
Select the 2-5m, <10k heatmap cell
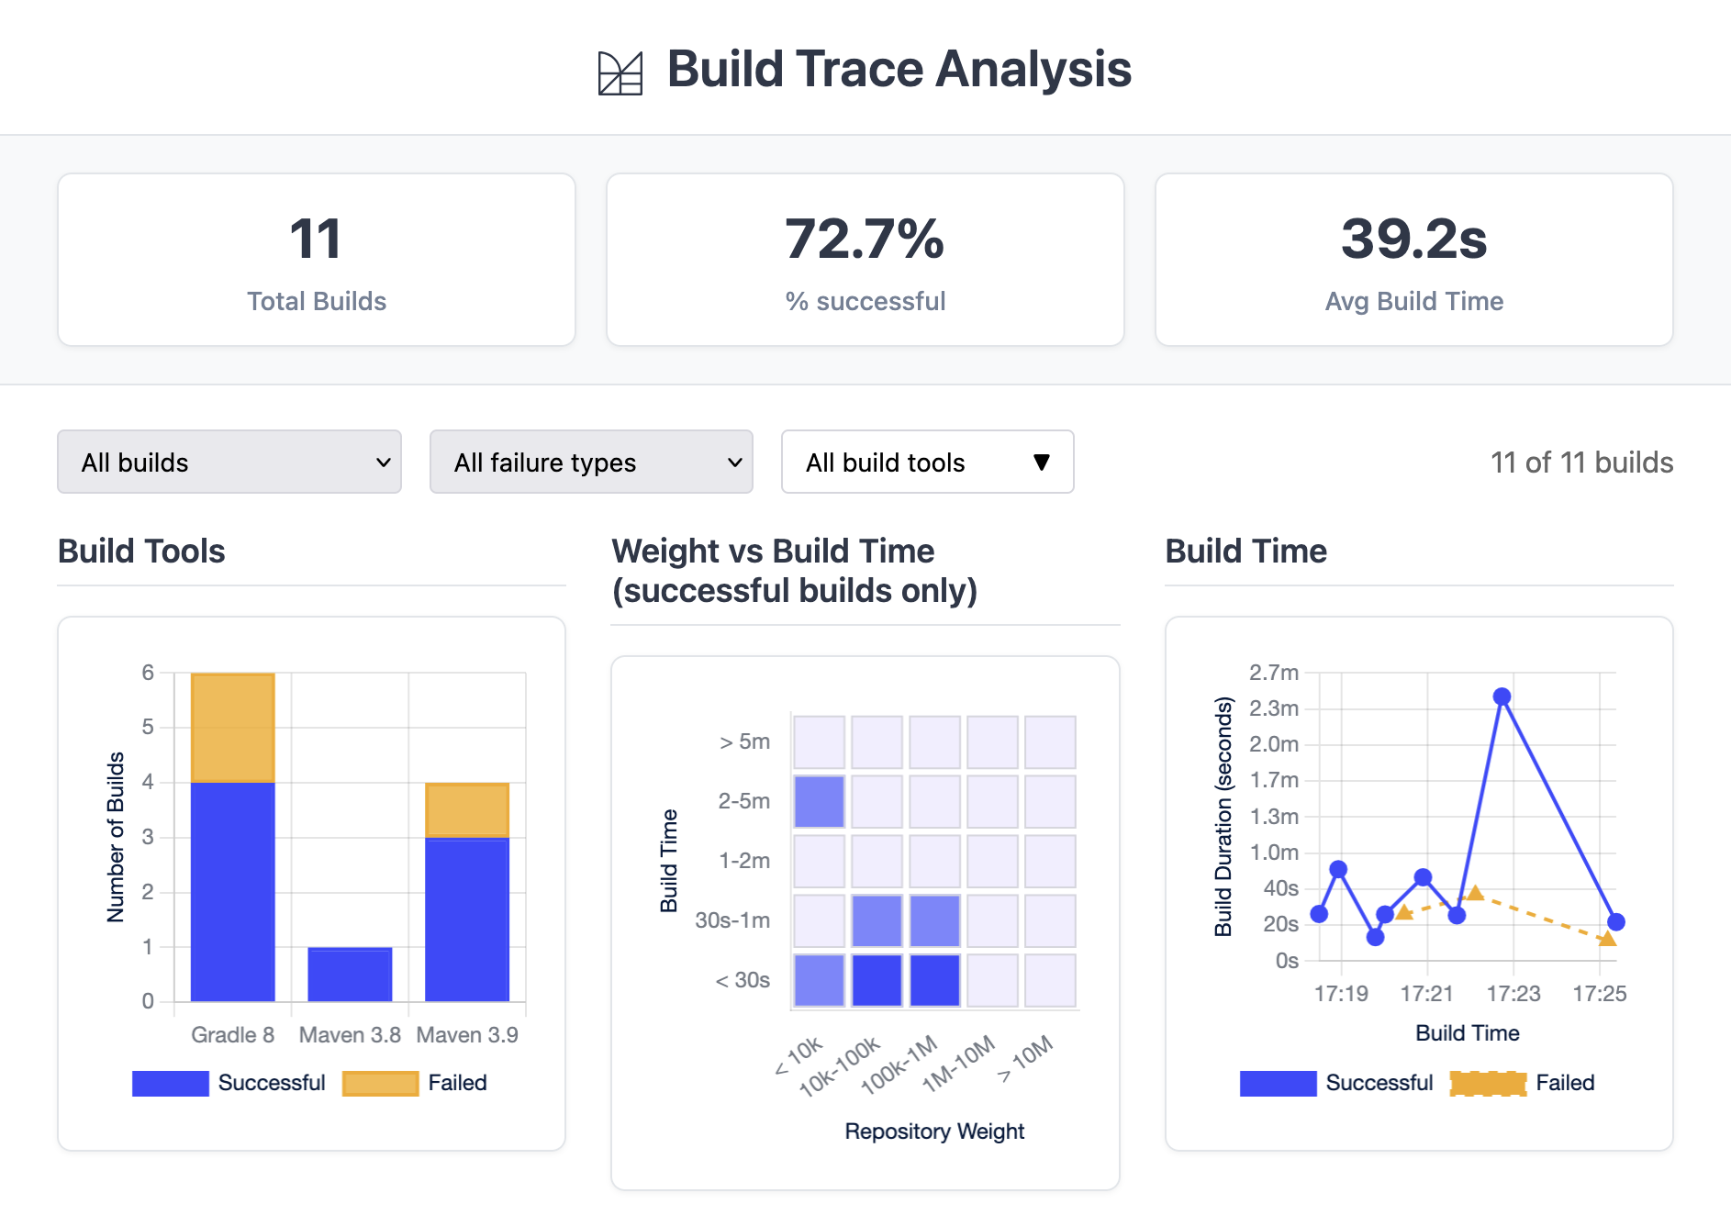click(x=819, y=801)
